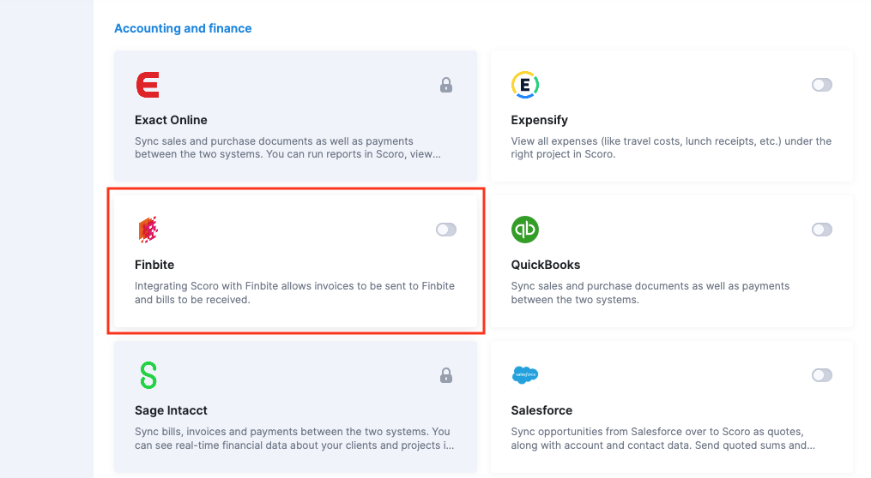This screenshot has width=871, height=478.
Task: Click the lock icon on Exact Online
Action: coord(446,85)
